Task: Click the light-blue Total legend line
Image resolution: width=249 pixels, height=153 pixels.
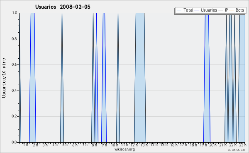Action: click(x=179, y=10)
